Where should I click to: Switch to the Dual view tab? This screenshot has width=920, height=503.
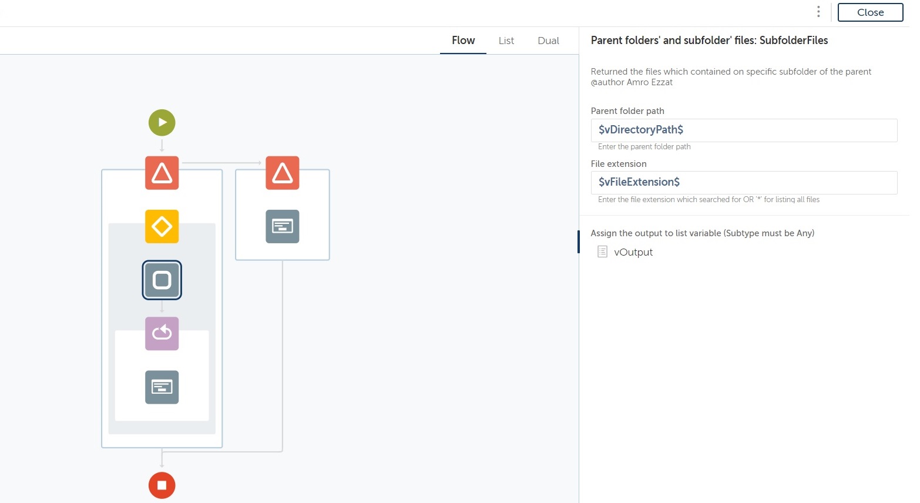tap(548, 41)
